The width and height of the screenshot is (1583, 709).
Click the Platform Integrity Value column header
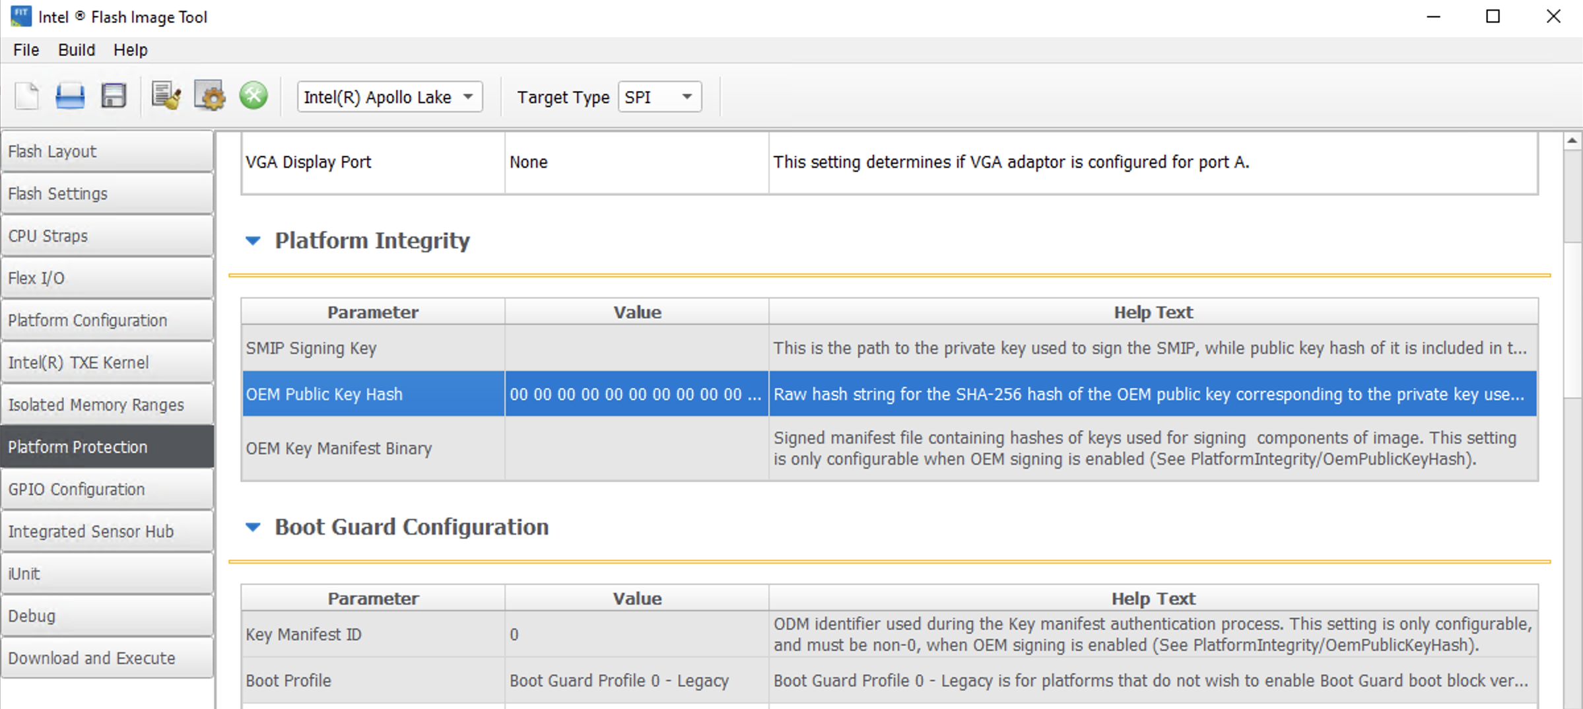(637, 312)
